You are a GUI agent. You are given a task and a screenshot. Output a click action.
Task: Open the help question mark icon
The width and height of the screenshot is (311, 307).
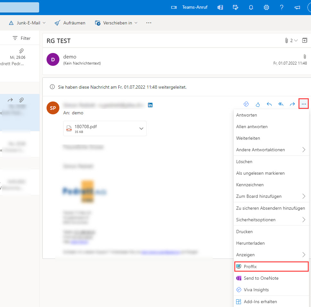(x=281, y=7)
